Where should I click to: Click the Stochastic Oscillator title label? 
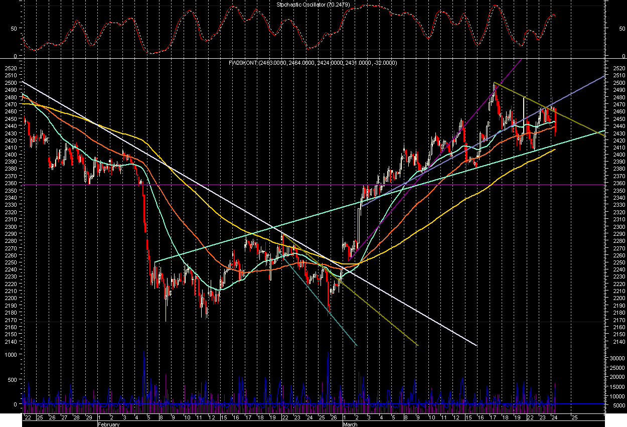click(313, 5)
